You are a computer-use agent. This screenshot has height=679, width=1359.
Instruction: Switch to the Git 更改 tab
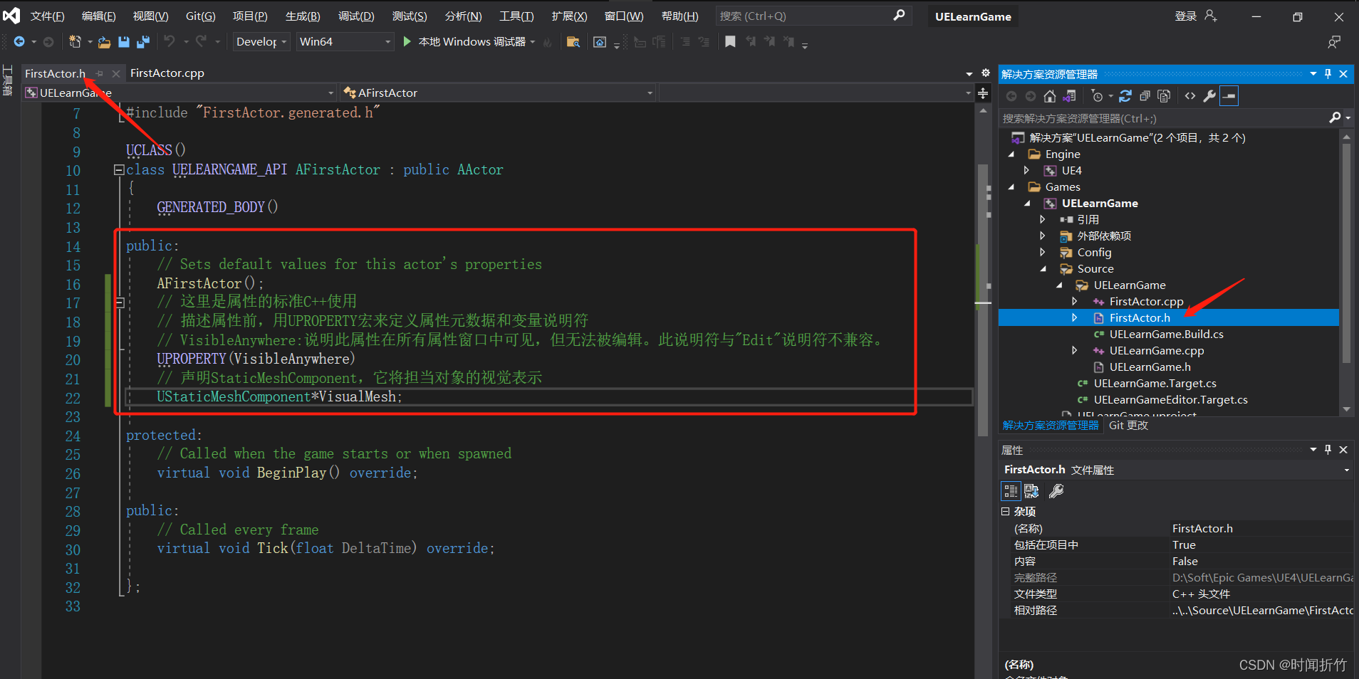(x=1128, y=426)
